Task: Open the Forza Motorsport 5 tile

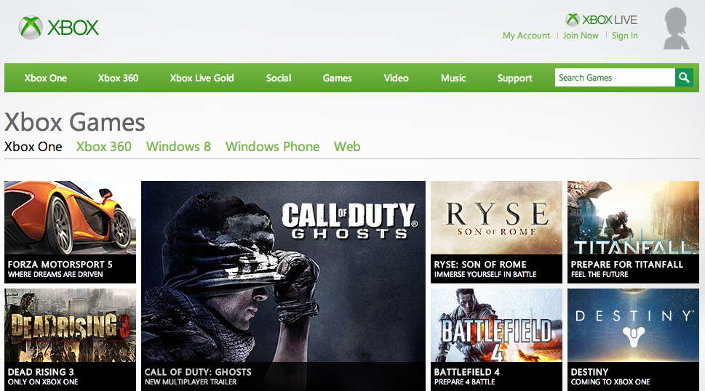Action: point(70,231)
